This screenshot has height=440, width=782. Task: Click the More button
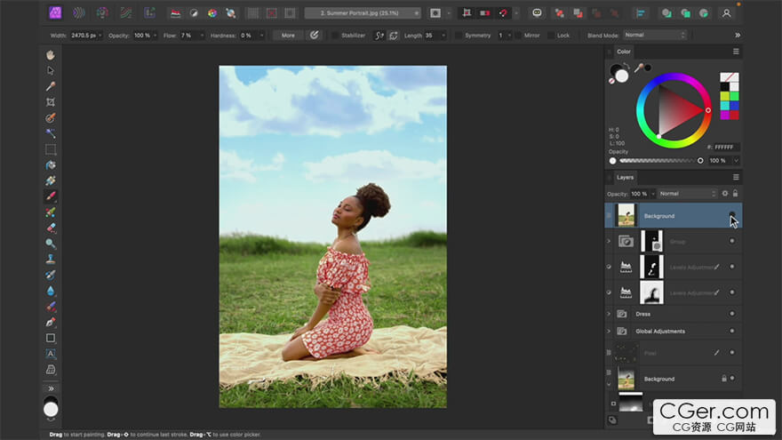[x=288, y=35]
